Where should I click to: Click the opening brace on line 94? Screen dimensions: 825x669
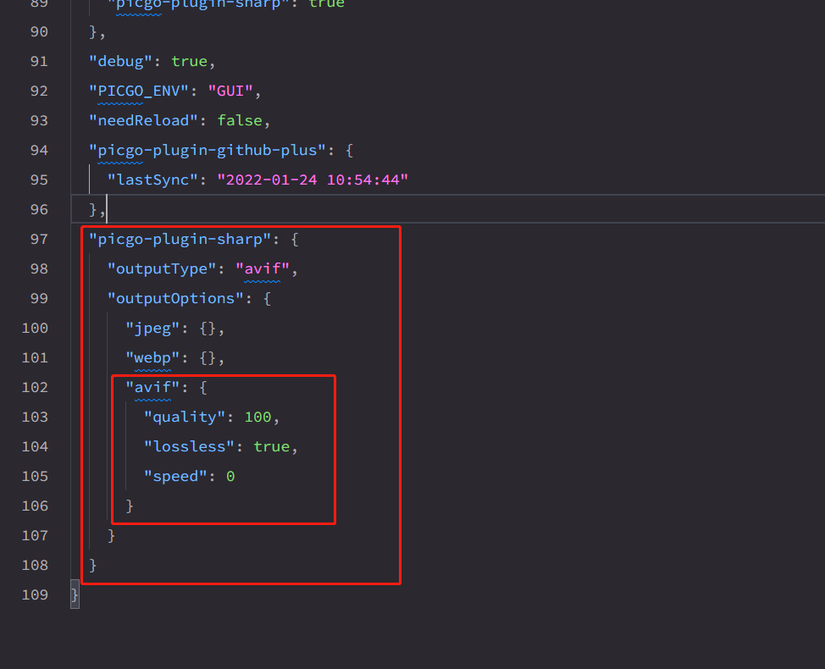(349, 151)
